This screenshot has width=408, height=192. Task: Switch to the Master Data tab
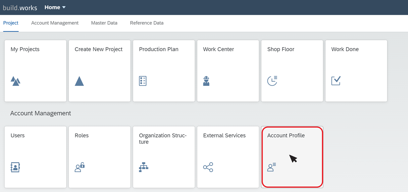point(104,23)
